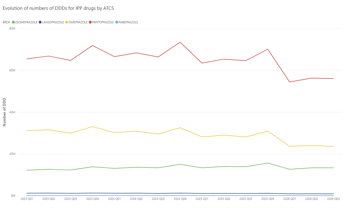The height and width of the screenshot is (208, 345).
Task: Select the PANTOPRAZOLE legend label
Action: [x=103, y=22]
